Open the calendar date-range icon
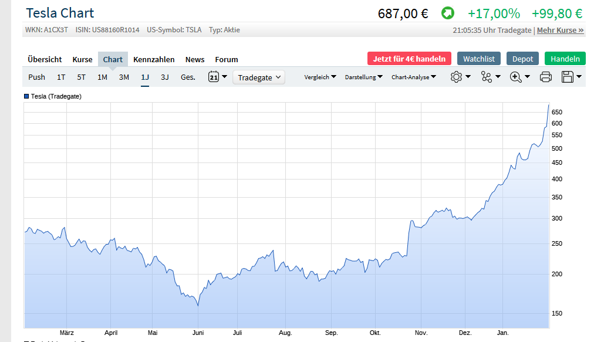This screenshot has height=342, width=594. [214, 76]
